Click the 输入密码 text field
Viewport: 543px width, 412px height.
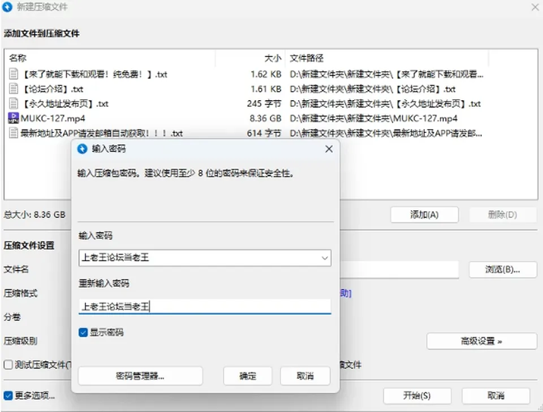pos(205,258)
